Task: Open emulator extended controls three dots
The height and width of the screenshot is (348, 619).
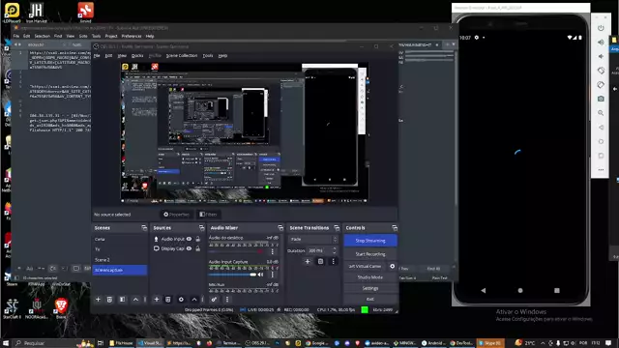Action: point(601,170)
